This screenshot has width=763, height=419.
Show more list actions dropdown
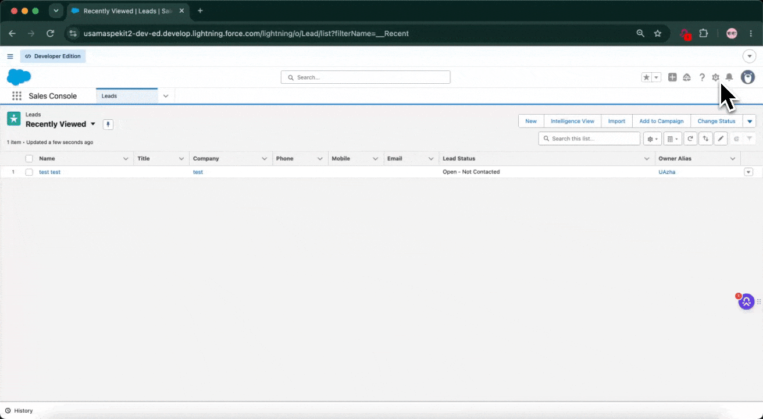tap(750, 121)
